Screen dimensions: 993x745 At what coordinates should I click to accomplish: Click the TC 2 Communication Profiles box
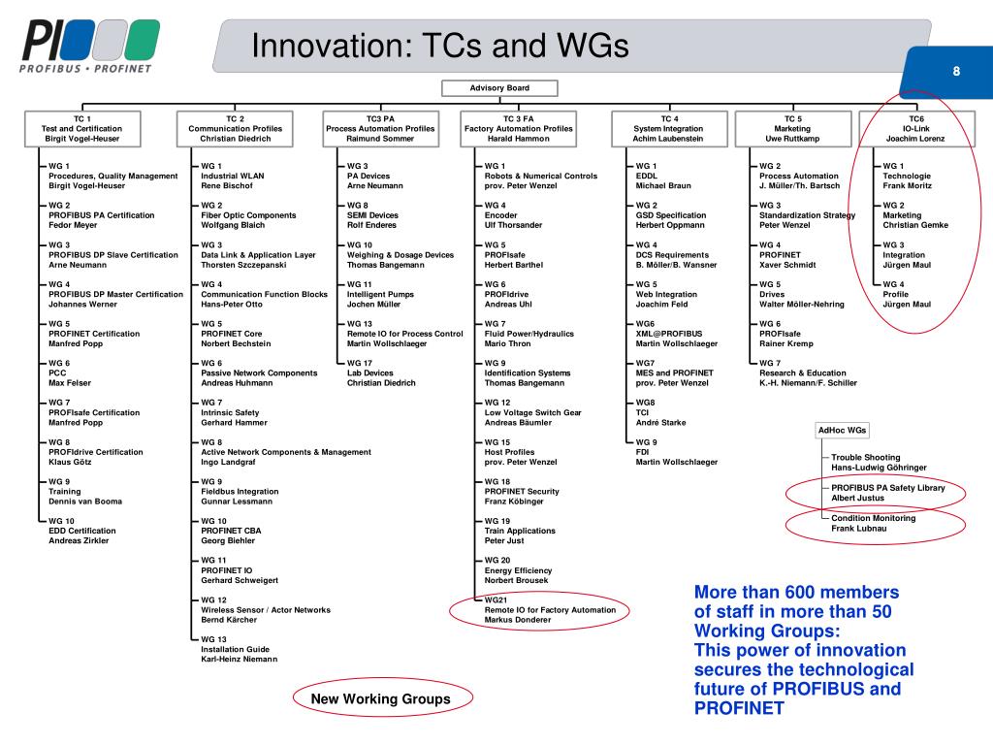click(x=235, y=129)
